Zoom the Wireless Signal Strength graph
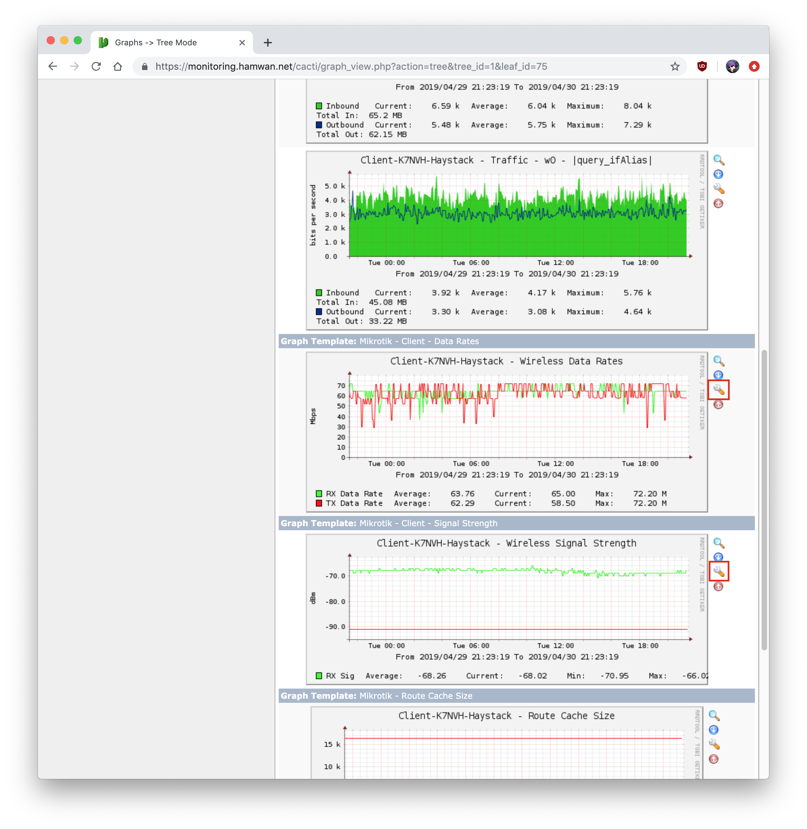The image size is (807, 829). (x=718, y=543)
